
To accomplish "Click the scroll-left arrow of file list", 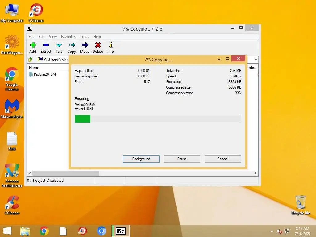I will pos(30,173).
